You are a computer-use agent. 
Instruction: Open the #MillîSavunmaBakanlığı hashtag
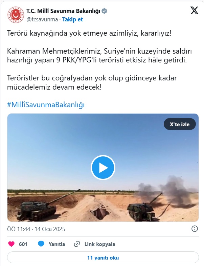[x=46, y=104]
